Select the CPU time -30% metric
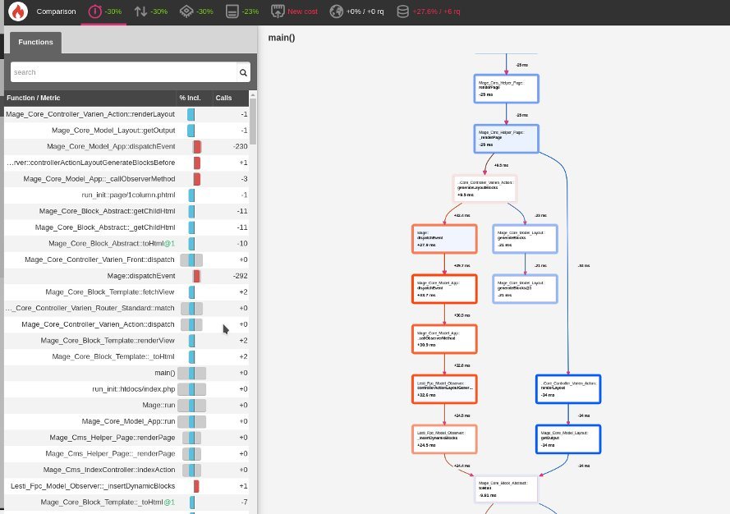 196,11
